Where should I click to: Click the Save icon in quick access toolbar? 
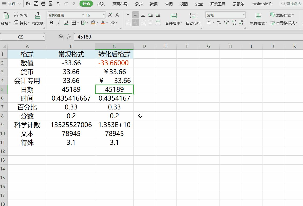coord(28,4)
